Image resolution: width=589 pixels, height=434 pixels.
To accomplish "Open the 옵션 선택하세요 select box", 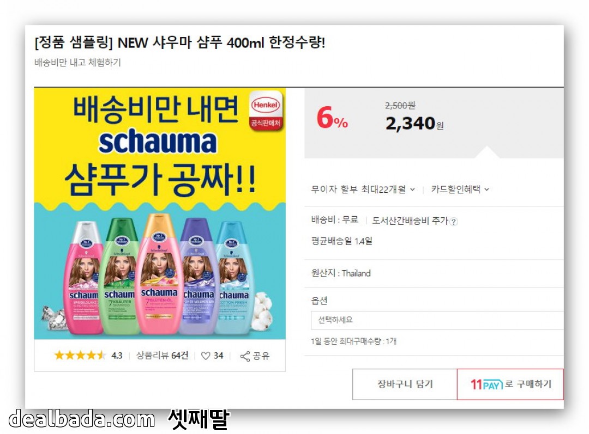I will point(437,320).
